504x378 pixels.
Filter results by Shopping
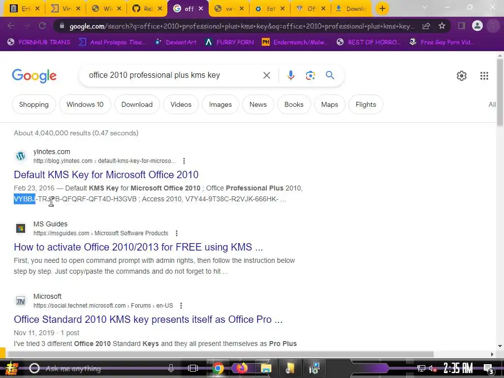click(x=34, y=104)
